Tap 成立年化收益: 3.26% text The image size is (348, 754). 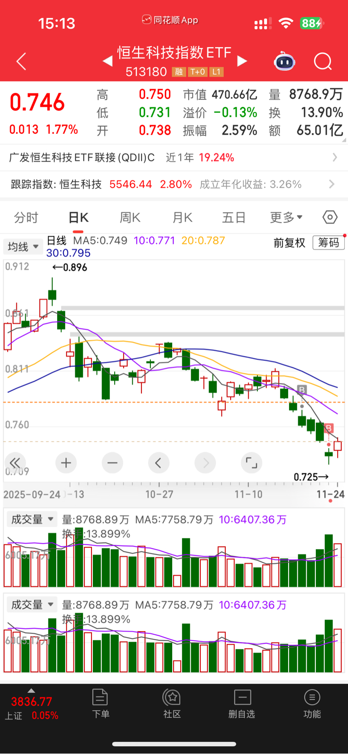coord(251,184)
